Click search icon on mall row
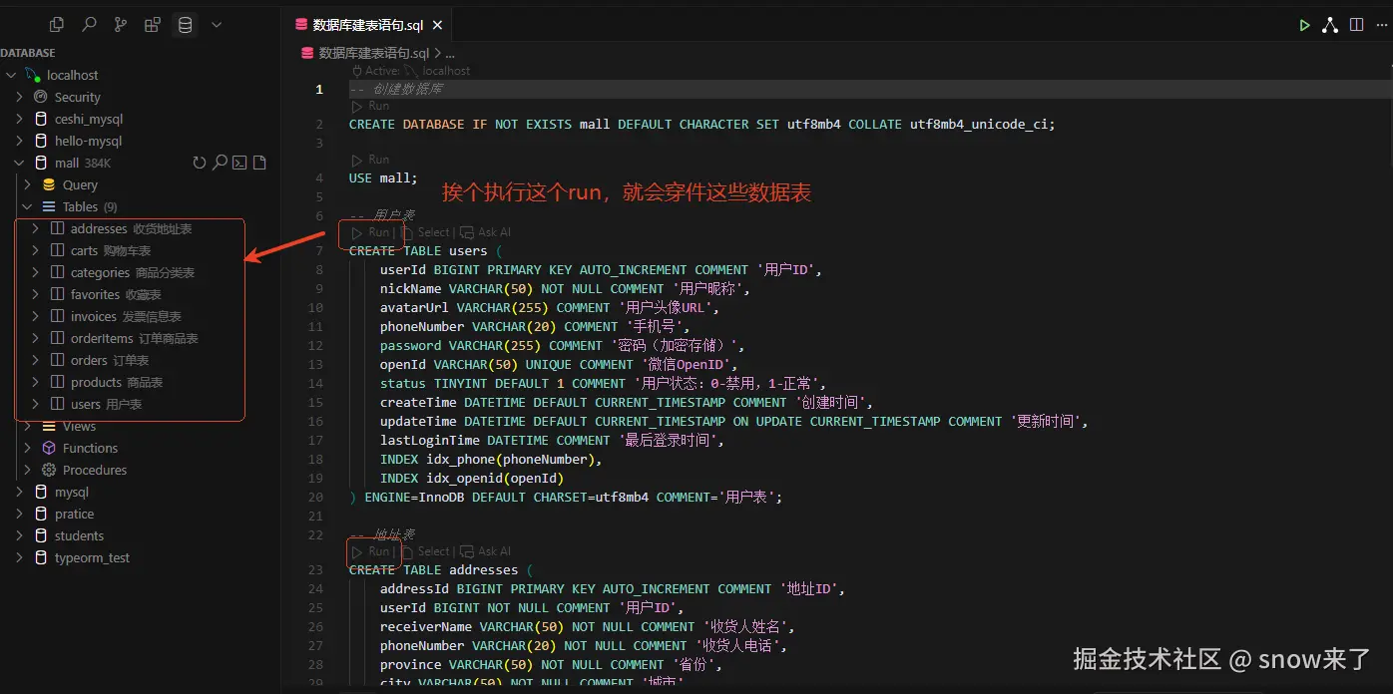 coord(220,163)
